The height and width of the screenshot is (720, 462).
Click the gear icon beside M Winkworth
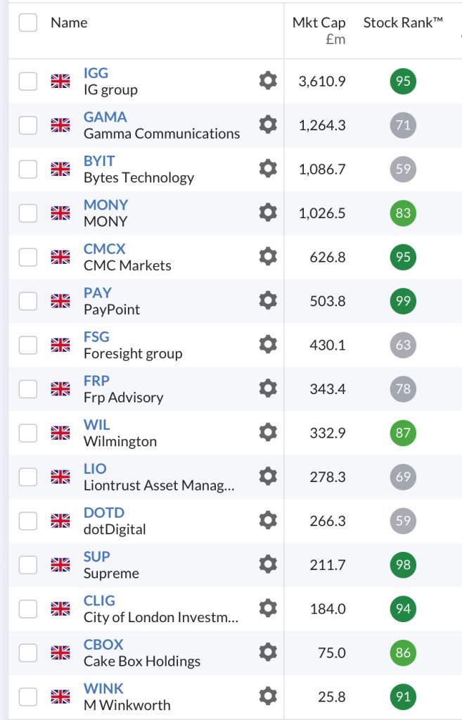click(x=268, y=697)
